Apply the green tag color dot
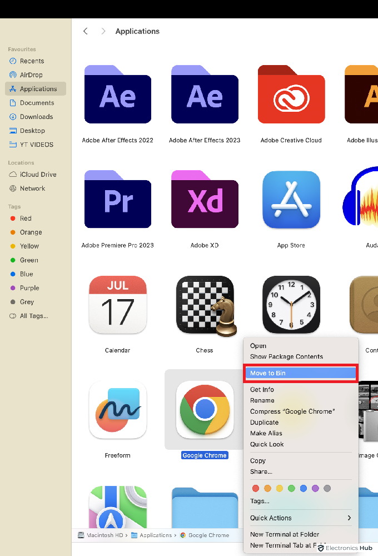378x556 pixels. point(291,488)
